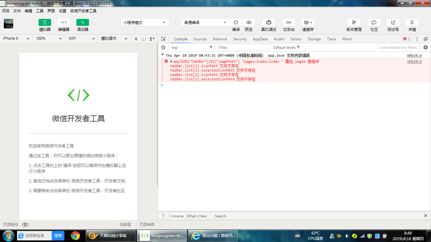431x242 pixels.
Task: Click the clear console icon
Action: click(x=163, y=48)
